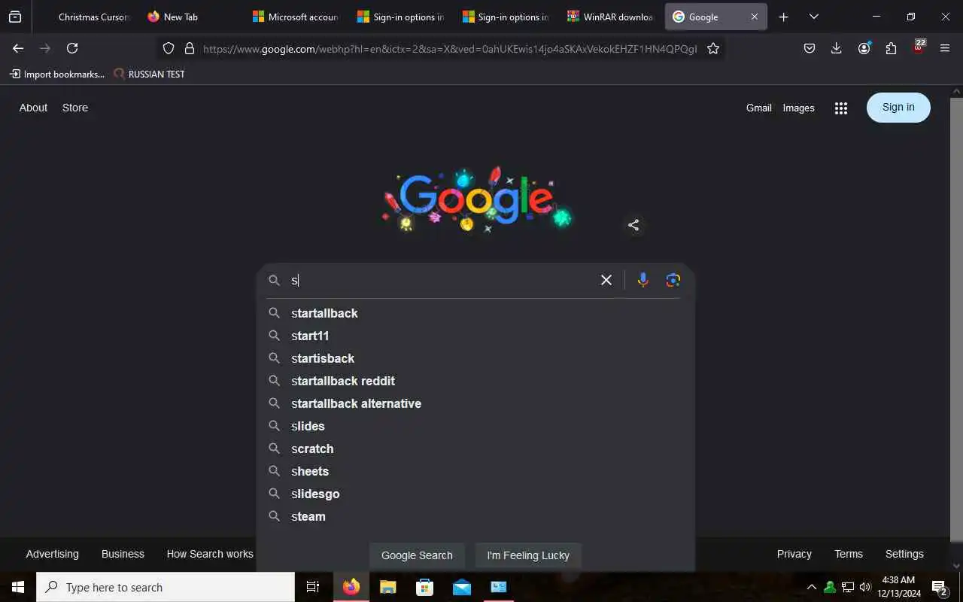Viewport: 963px width, 602px height.
Task: Open the Windows Start menu
Action: [18, 587]
